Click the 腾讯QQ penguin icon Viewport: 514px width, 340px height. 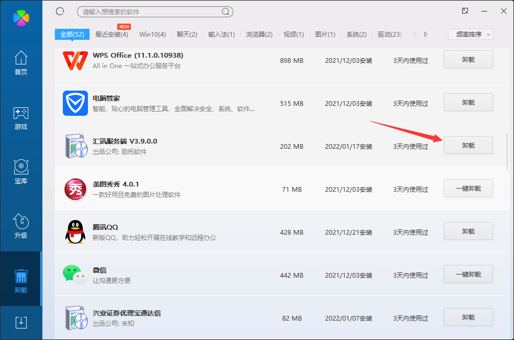(x=75, y=232)
